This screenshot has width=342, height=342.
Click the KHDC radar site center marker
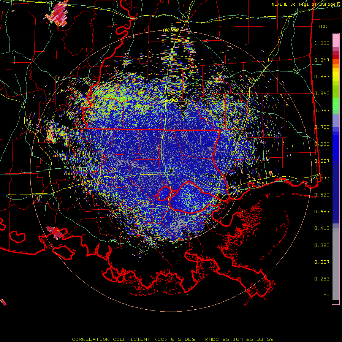point(171,171)
